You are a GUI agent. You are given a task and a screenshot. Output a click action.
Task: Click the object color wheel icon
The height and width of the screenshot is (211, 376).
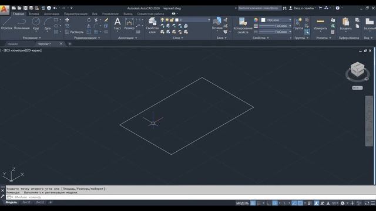256,20
